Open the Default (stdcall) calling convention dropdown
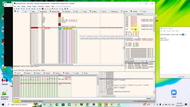Screen dimensions: 190x107 pos(134,62)
